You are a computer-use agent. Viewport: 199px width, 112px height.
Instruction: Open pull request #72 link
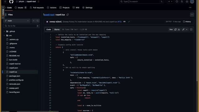point(119,22)
